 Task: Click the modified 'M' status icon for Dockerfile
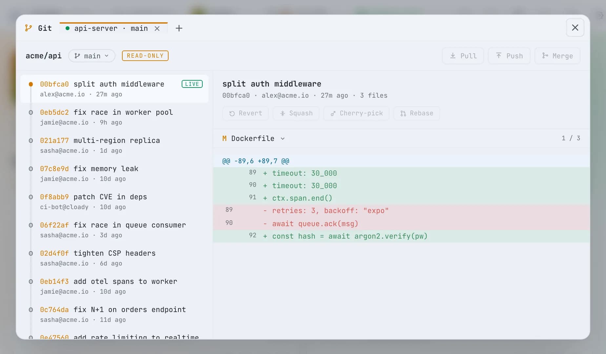(224, 138)
